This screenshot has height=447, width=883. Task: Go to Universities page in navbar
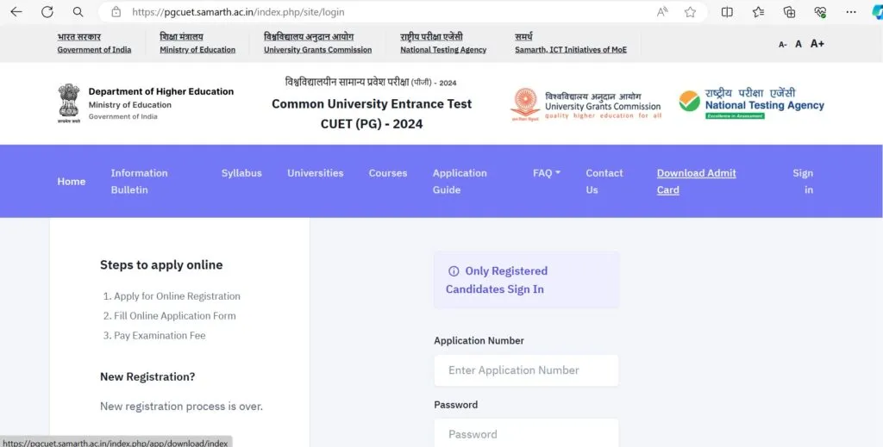315,173
